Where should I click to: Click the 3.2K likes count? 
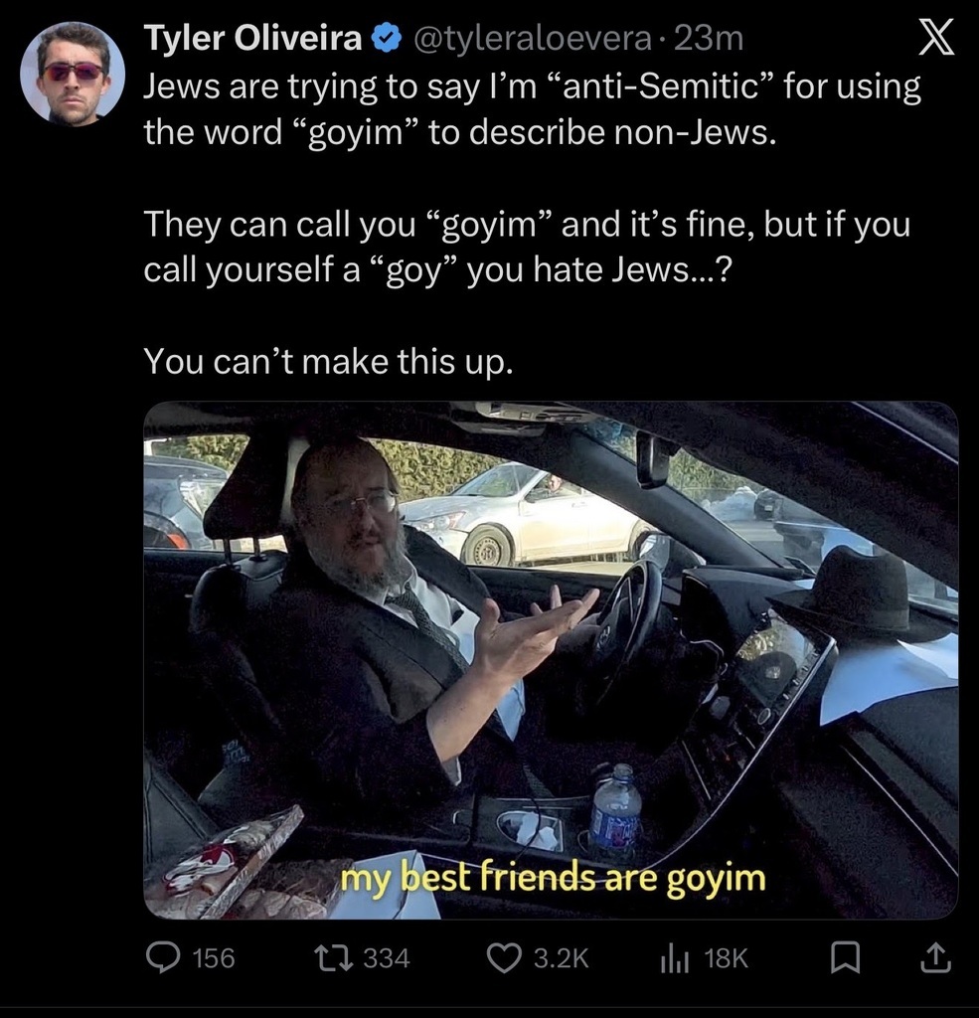click(561, 959)
